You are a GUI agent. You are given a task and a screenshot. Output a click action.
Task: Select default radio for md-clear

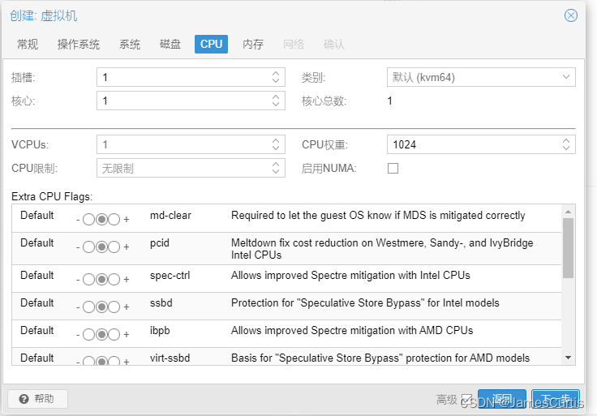pyautogui.click(x=101, y=220)
